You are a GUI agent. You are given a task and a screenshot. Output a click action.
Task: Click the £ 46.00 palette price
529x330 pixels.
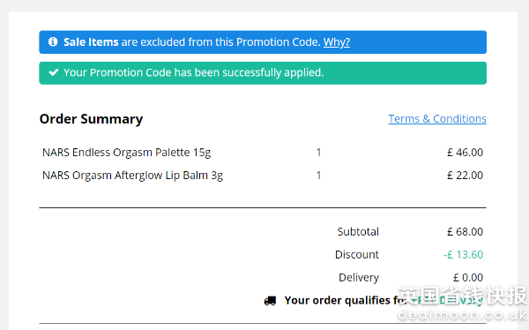click(465, 153)
